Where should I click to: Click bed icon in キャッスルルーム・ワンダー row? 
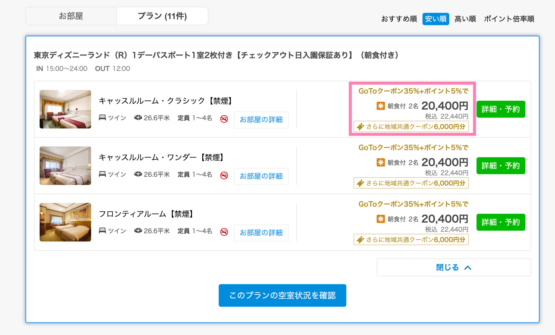[102, 174]
